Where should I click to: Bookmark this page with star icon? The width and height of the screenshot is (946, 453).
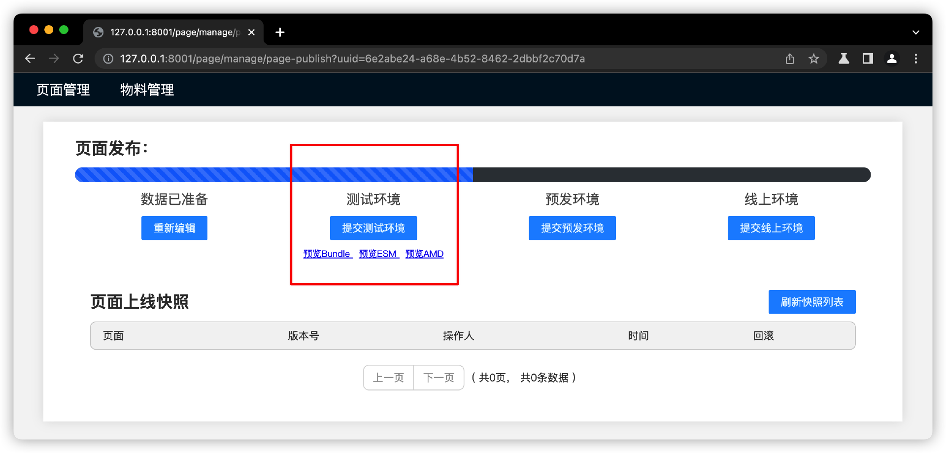coord(813,59)
